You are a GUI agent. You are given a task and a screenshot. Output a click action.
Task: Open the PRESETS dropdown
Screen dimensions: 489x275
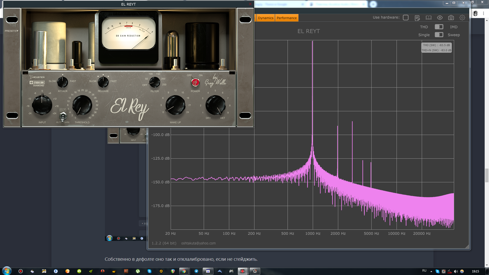pyautogui.click(x=11, y=31)
